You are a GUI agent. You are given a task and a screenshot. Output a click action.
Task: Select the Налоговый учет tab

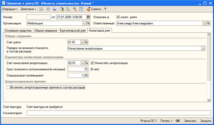pyautogui.click(x=99, y=31)
